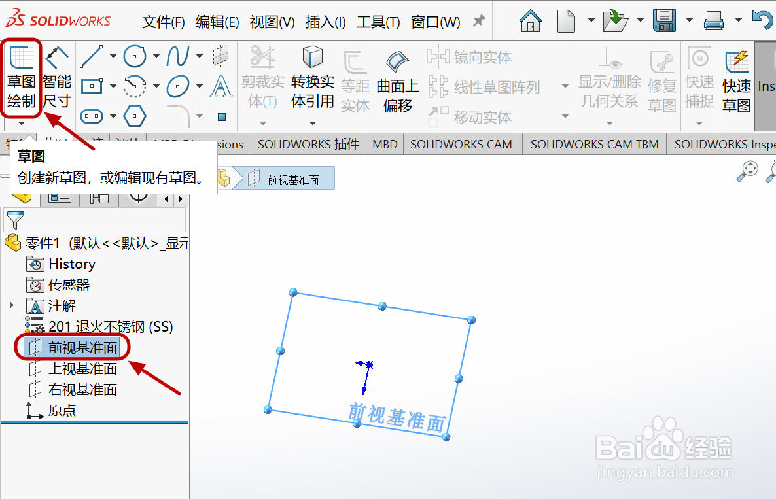Select 上视基准面 in feature tree
776x499 pixels.
(x=73, y=368)
